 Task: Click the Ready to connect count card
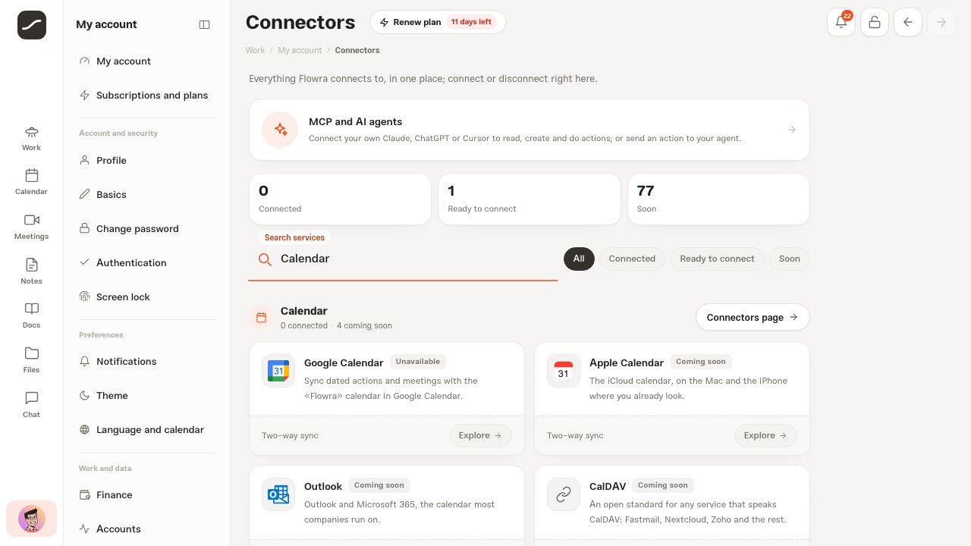(529, 199)
